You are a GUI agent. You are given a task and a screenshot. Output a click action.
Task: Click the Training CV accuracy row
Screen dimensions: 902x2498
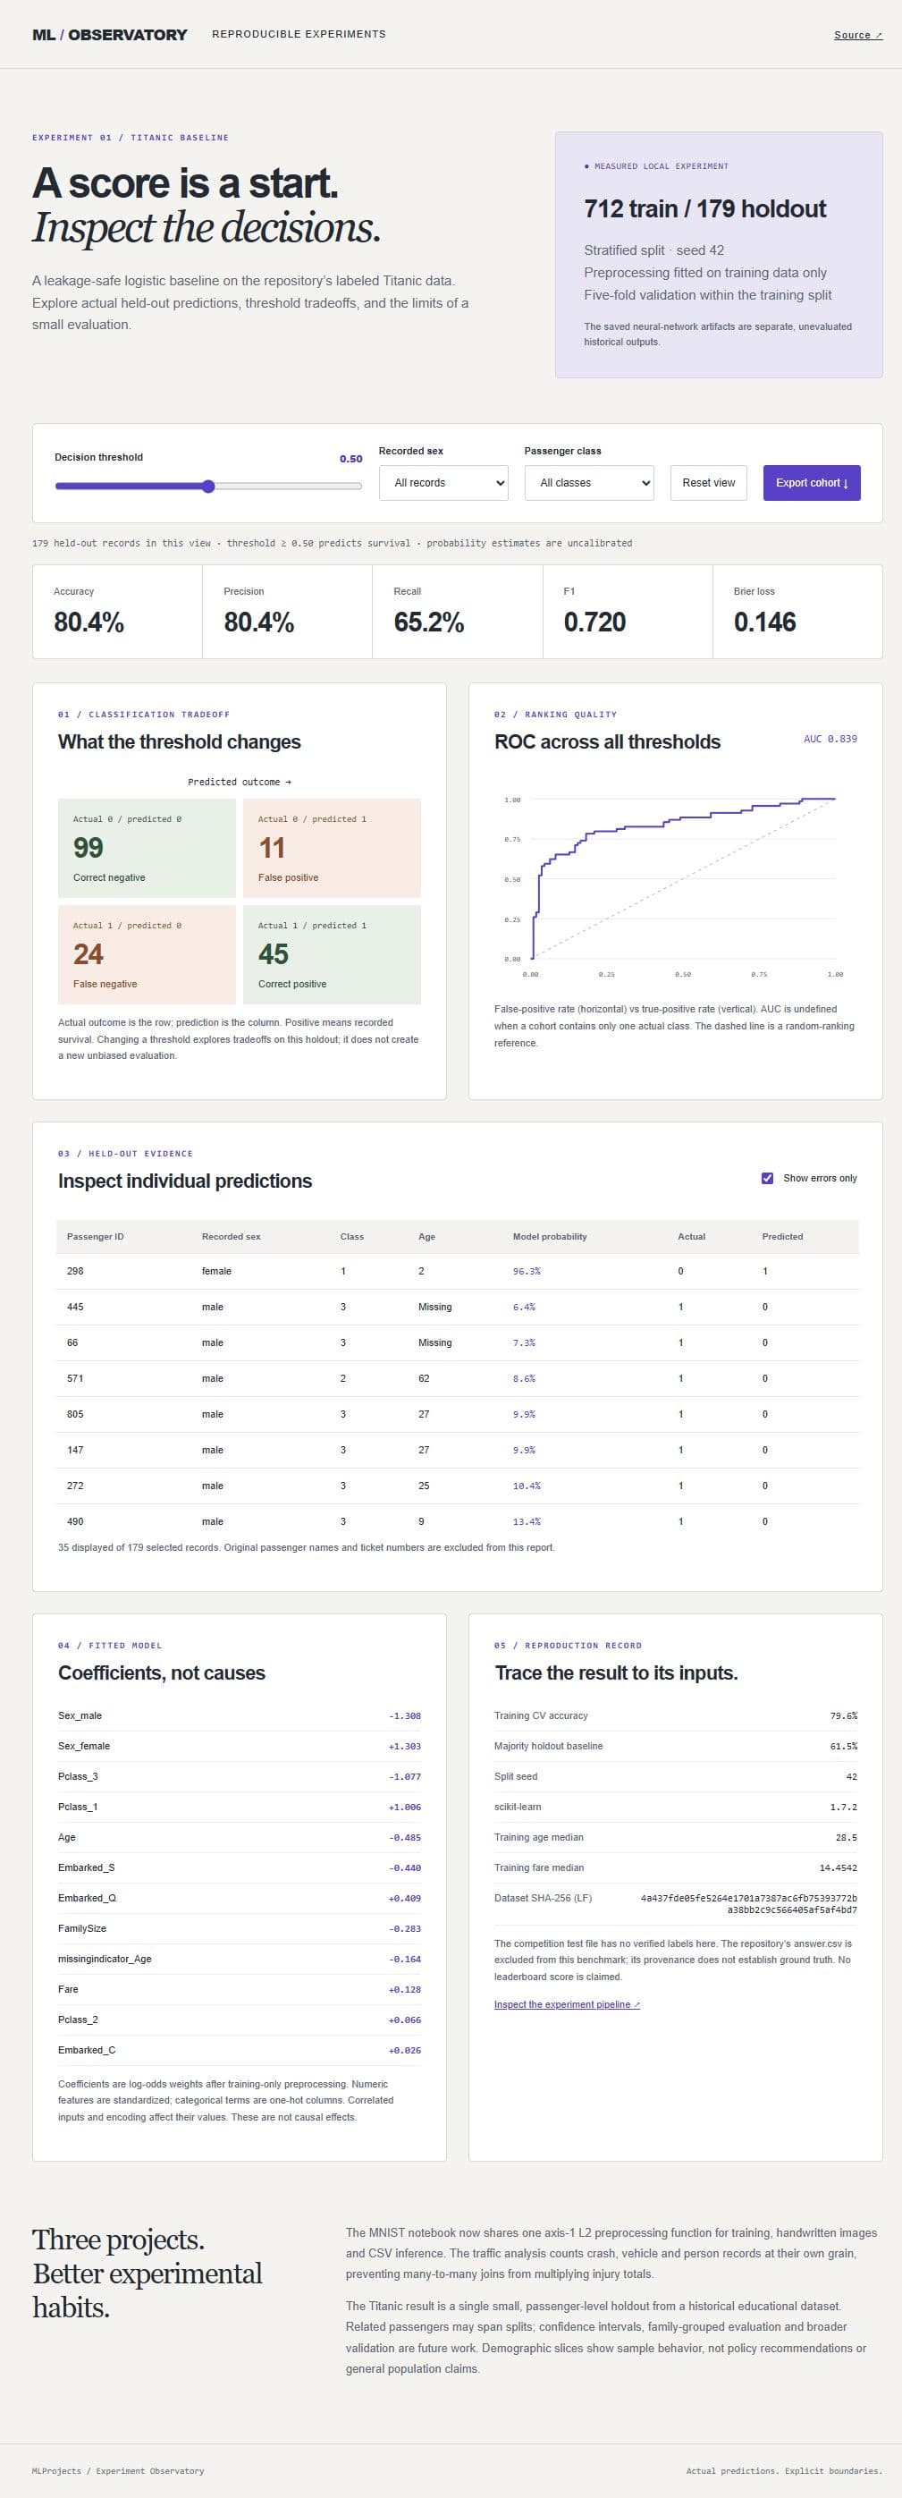click(x=675, y=1715)
